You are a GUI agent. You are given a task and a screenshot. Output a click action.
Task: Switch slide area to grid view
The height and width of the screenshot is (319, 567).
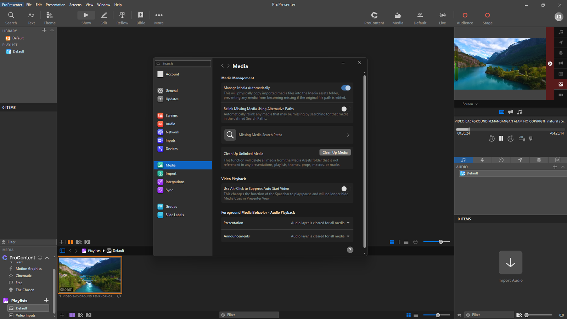tap(392, 242)
